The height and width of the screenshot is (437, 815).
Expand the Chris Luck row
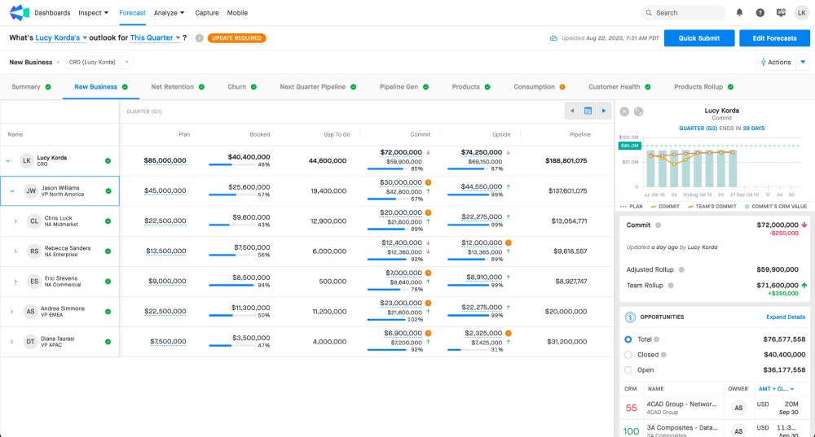pos(15,221)
